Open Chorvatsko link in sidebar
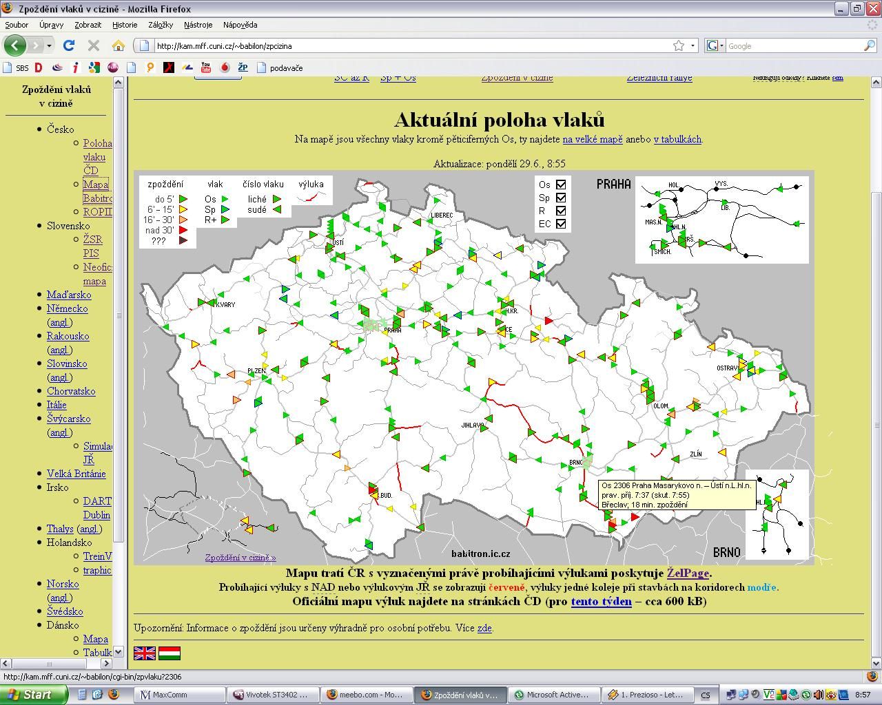 tap(71, 391)
